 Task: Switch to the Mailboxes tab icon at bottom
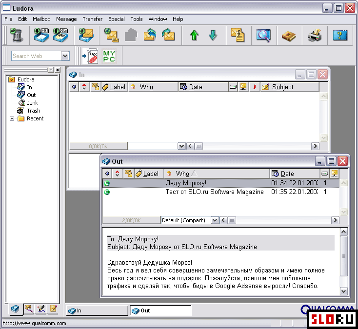point(15,309)
